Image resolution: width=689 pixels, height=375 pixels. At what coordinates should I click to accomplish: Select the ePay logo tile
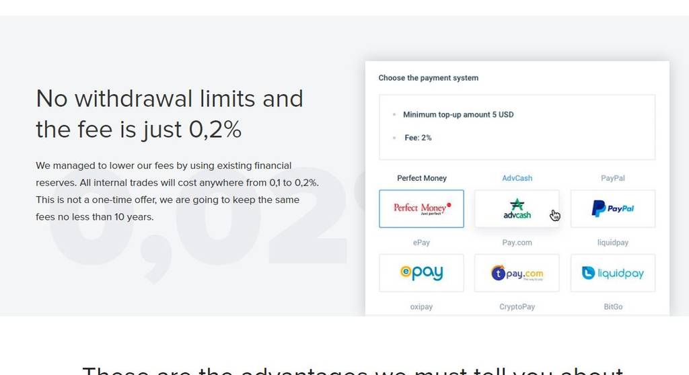[421, 273]
